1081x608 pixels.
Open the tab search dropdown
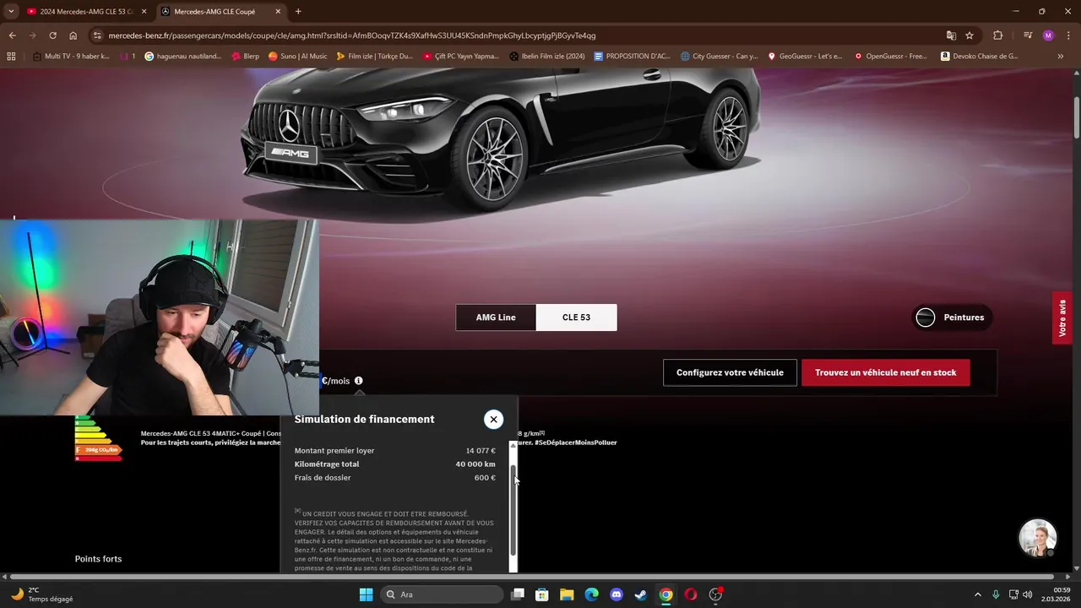click(x=11, y=12)
